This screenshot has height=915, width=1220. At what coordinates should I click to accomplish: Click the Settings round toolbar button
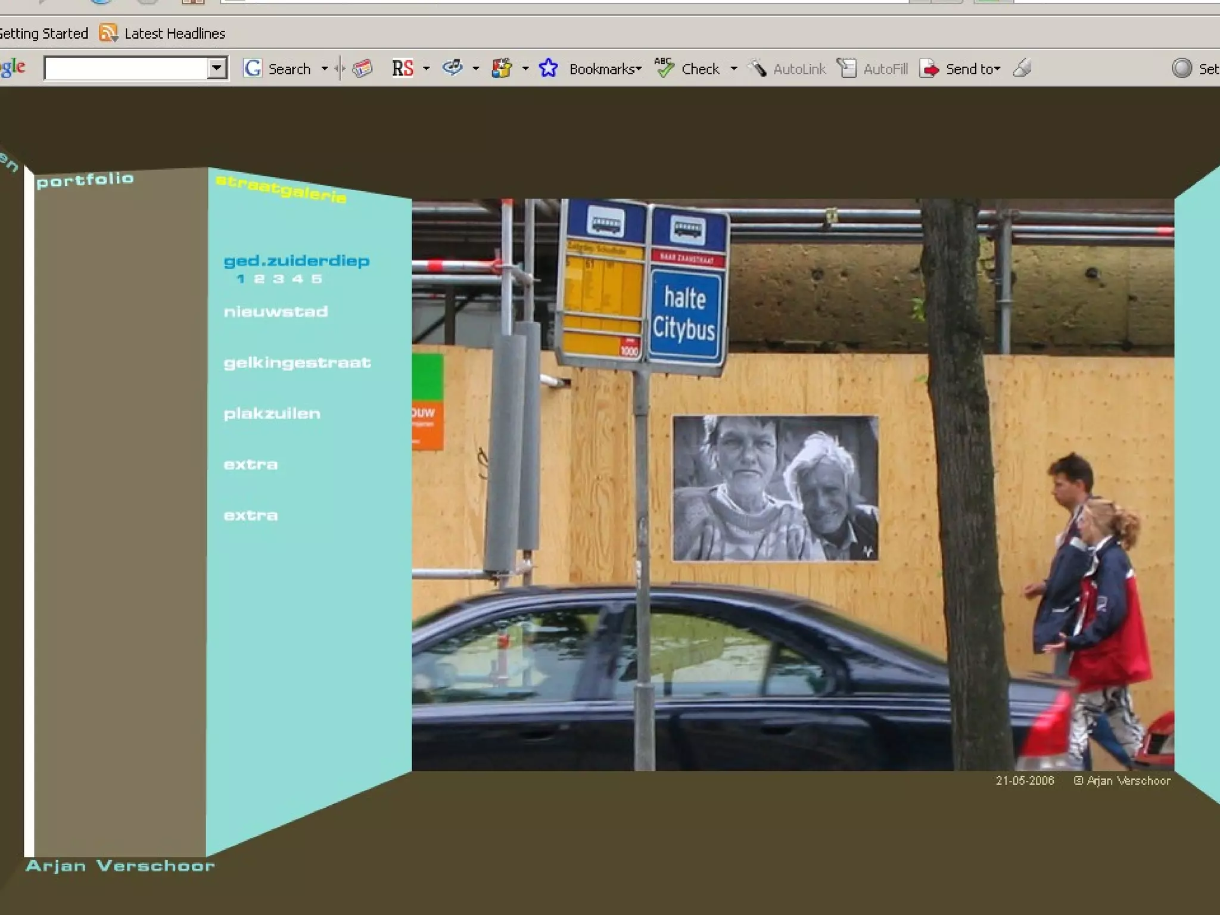pyautogui.click(x=1182, y=69)
